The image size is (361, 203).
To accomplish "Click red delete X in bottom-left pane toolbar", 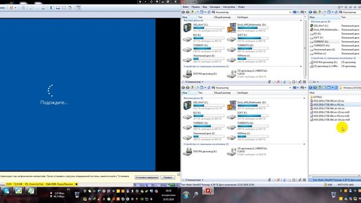I will [x=279, y=180].
